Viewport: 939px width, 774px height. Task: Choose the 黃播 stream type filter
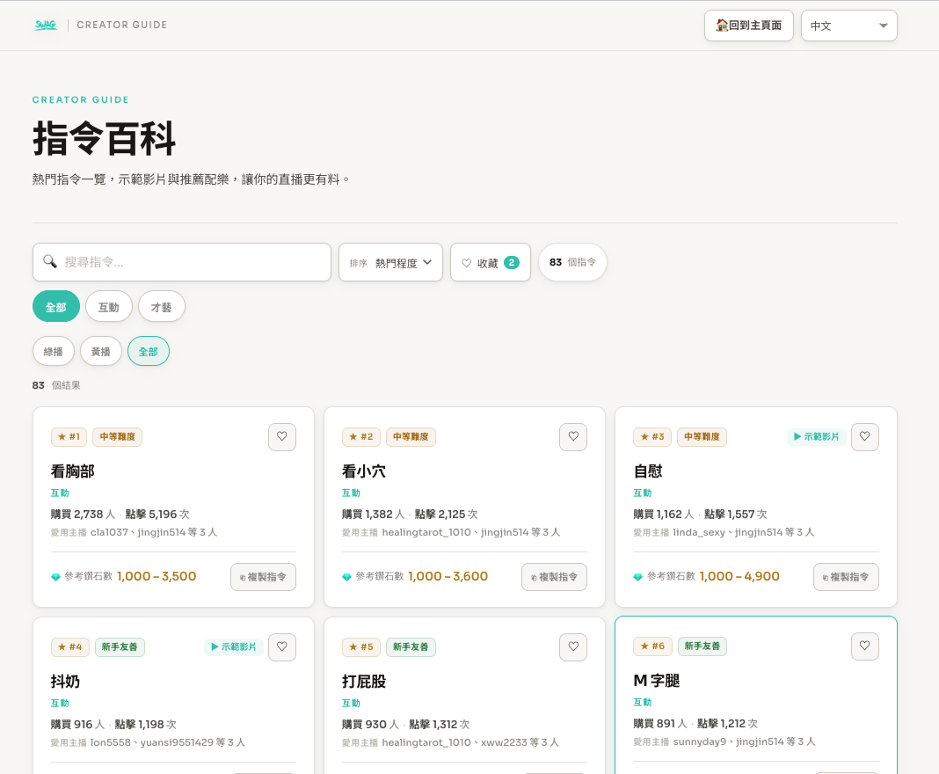pyautogui.click(x=101, y=351)
